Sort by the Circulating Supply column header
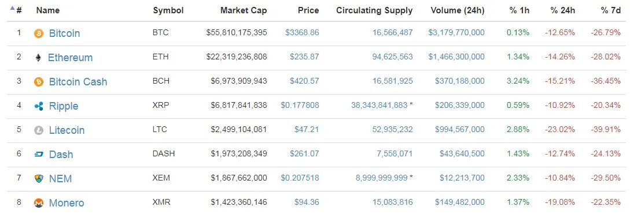This screenshot has height=214, width=630. point(374,10)
